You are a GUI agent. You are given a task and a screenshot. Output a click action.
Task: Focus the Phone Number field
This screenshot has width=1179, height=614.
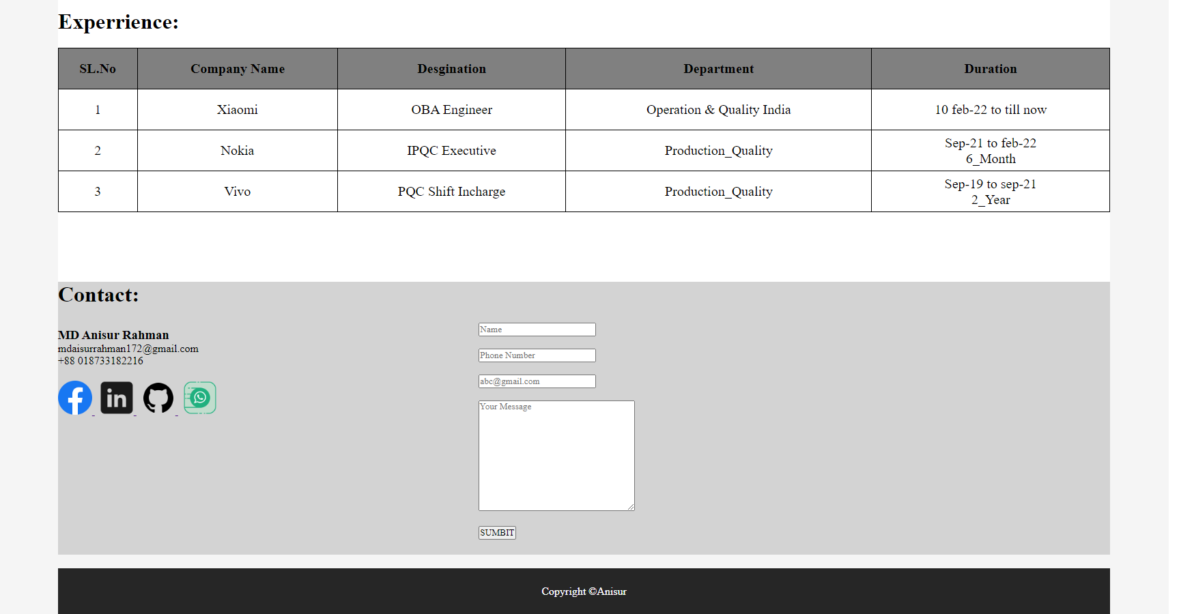pyautogui.click(x=537, y=355)
